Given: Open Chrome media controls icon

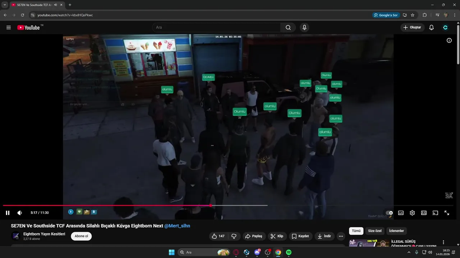Looking at the screenshot, I should point(437,15).
